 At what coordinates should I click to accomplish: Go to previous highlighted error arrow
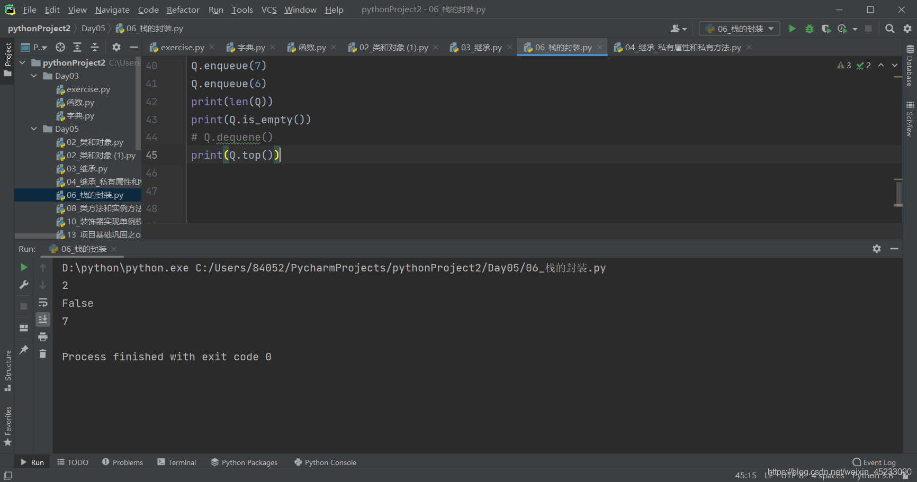tap(881, 65)
